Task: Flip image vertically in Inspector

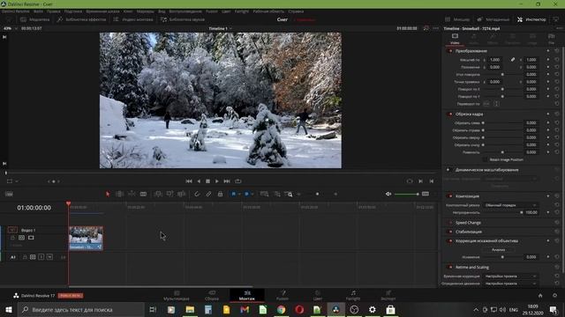Action: click(x=496, y=104)
